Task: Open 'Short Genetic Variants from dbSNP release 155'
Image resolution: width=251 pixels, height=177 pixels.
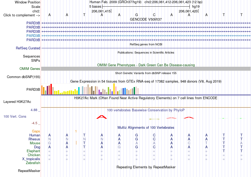Action: (x=146, y=73)
